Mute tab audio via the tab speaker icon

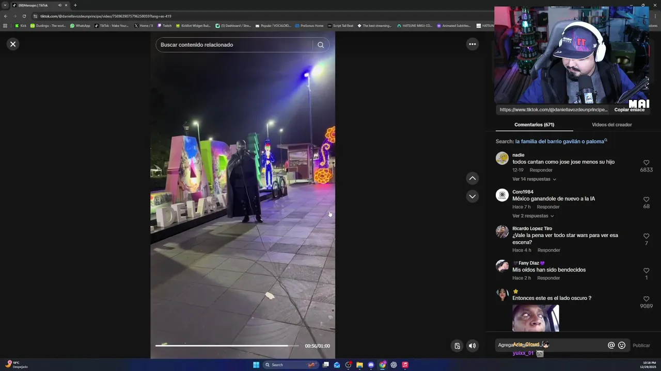tap(59, 5)
